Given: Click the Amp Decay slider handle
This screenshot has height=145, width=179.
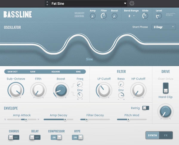Looking at the screenshot, I should pos(65,119).
